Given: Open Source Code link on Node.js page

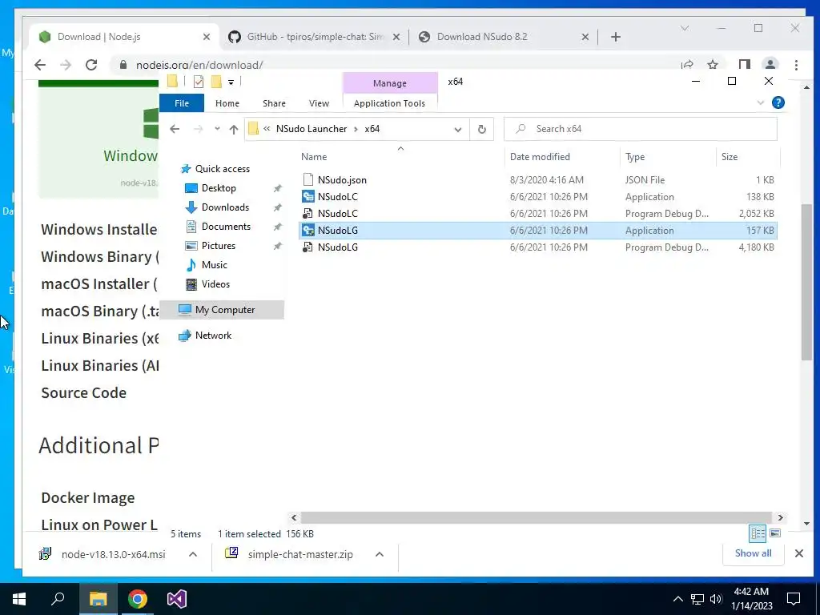Looking at the screenshot, I should [x=83, y=392].
